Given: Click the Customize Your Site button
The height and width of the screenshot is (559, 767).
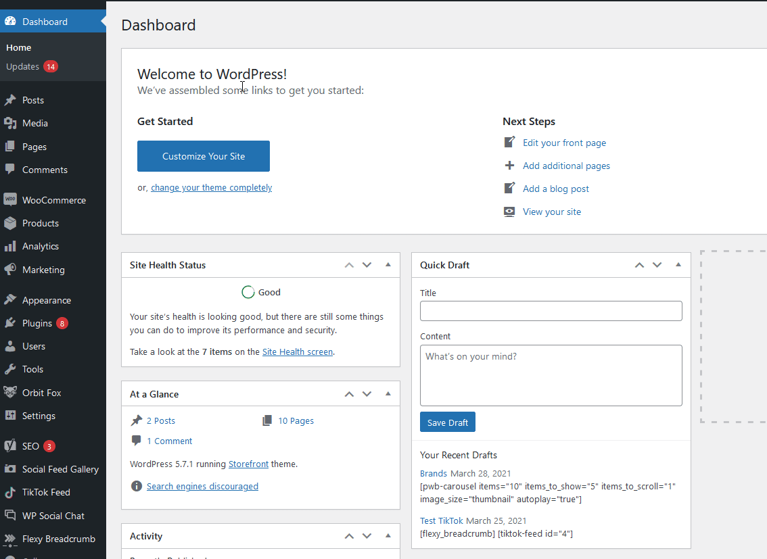Looking at the screenshot, I should [x=204, y=156].
